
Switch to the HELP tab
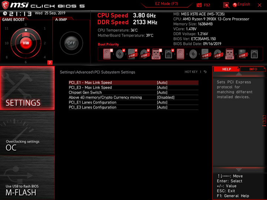[227, 69]
